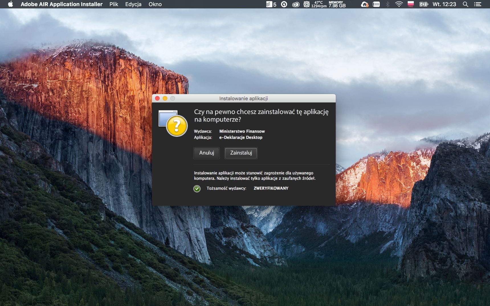Image resolution: width=490 pixels, height=306 pixels.
Task: Click the application name e-Deklaracje Desktop
Action: click(241, 137)
